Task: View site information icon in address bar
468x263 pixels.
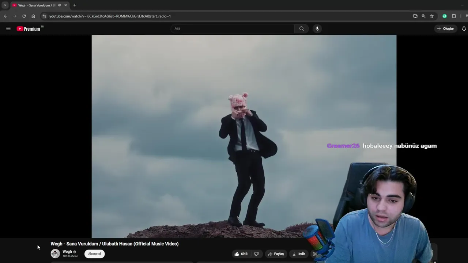Action: (x=44, y=16)
